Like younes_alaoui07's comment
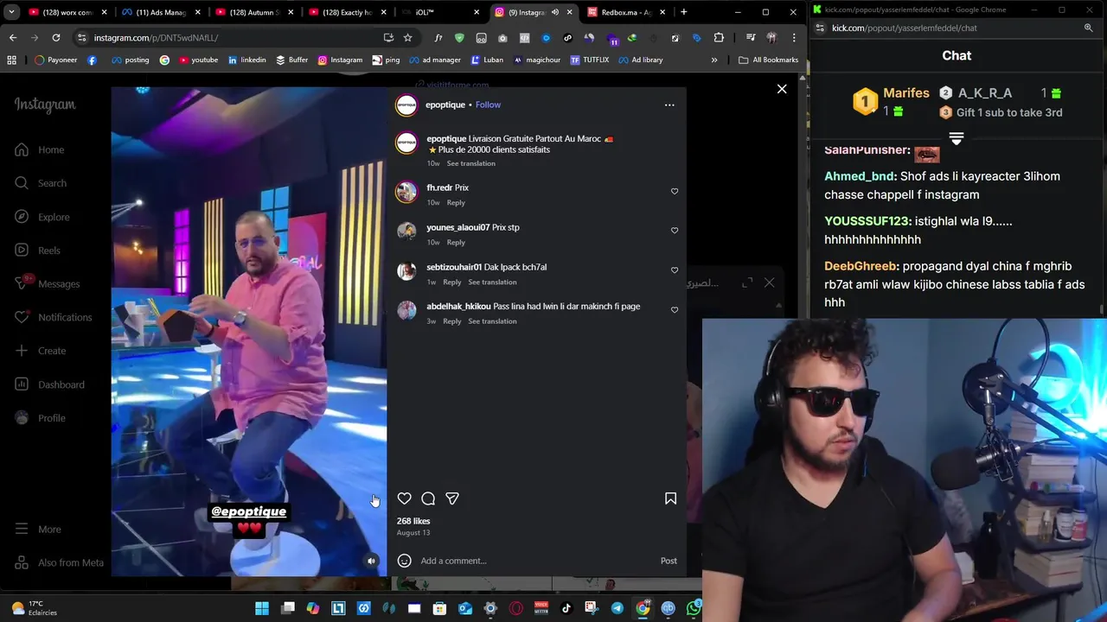Viewport: 1107px width, 622px height. click(675, 231)
